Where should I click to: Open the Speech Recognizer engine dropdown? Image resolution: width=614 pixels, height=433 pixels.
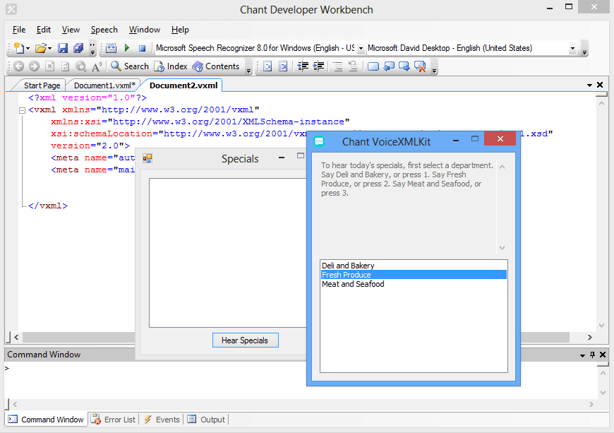pos(361,48)
